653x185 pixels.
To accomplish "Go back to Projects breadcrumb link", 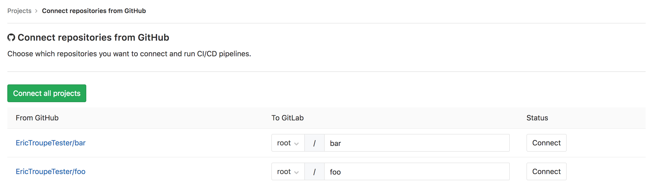I will [x=19, y=11].
